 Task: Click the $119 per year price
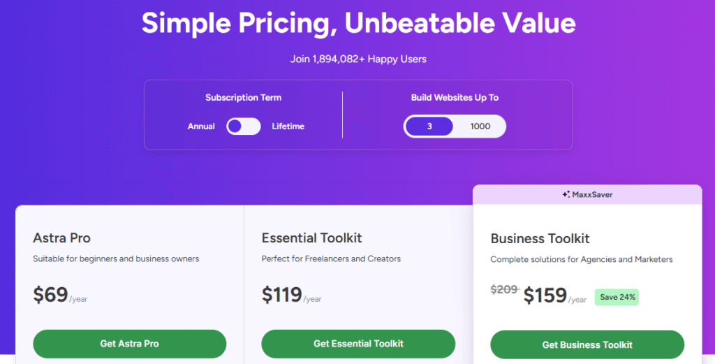pyautogui.click(x=281, y=295)
